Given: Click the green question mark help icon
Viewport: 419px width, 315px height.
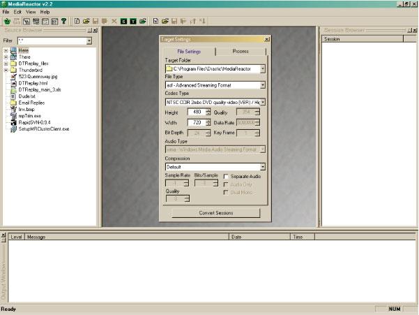Looking at the screenshot, I should [63, 21].
